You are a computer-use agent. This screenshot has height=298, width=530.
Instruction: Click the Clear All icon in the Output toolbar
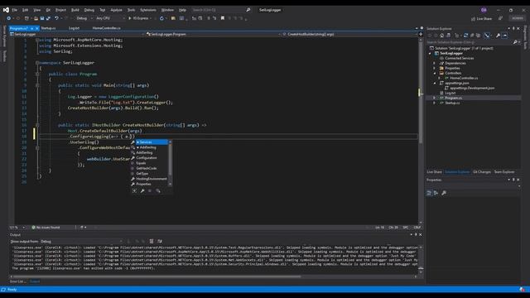tap(152, 241)
